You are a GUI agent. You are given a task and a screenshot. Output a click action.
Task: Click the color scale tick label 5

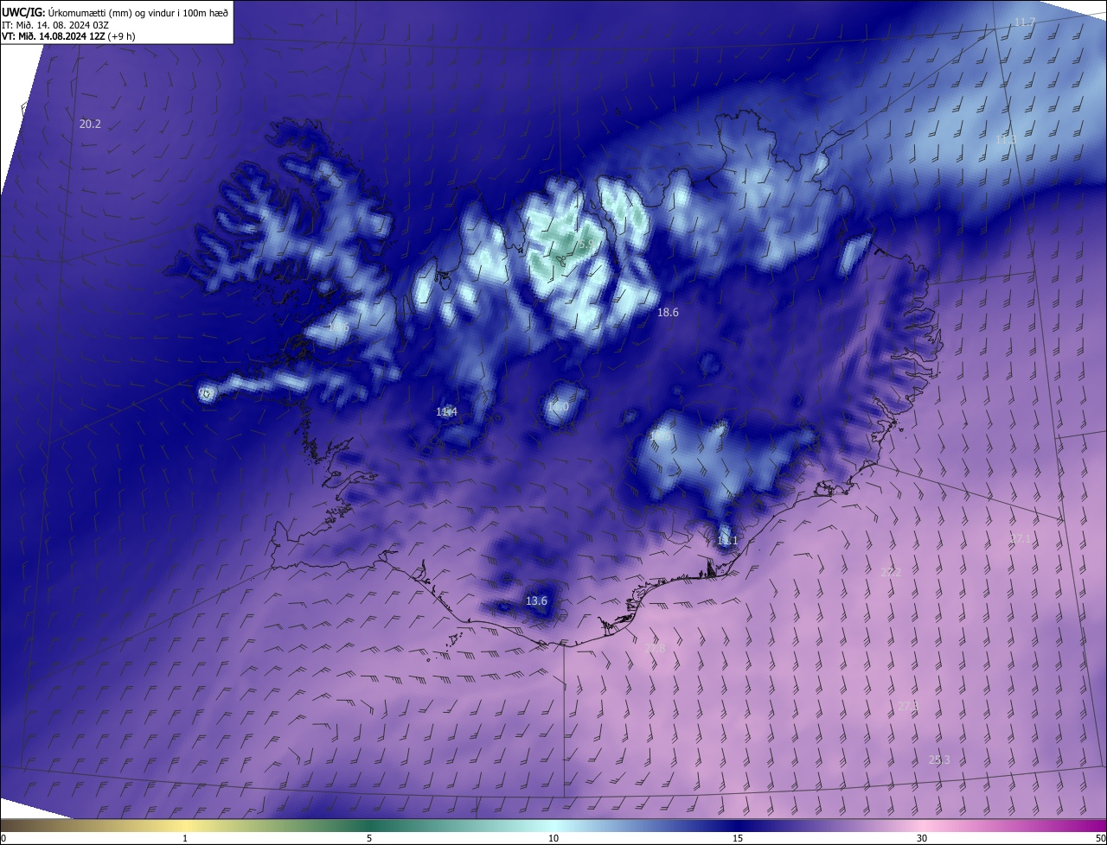(369, 838)
